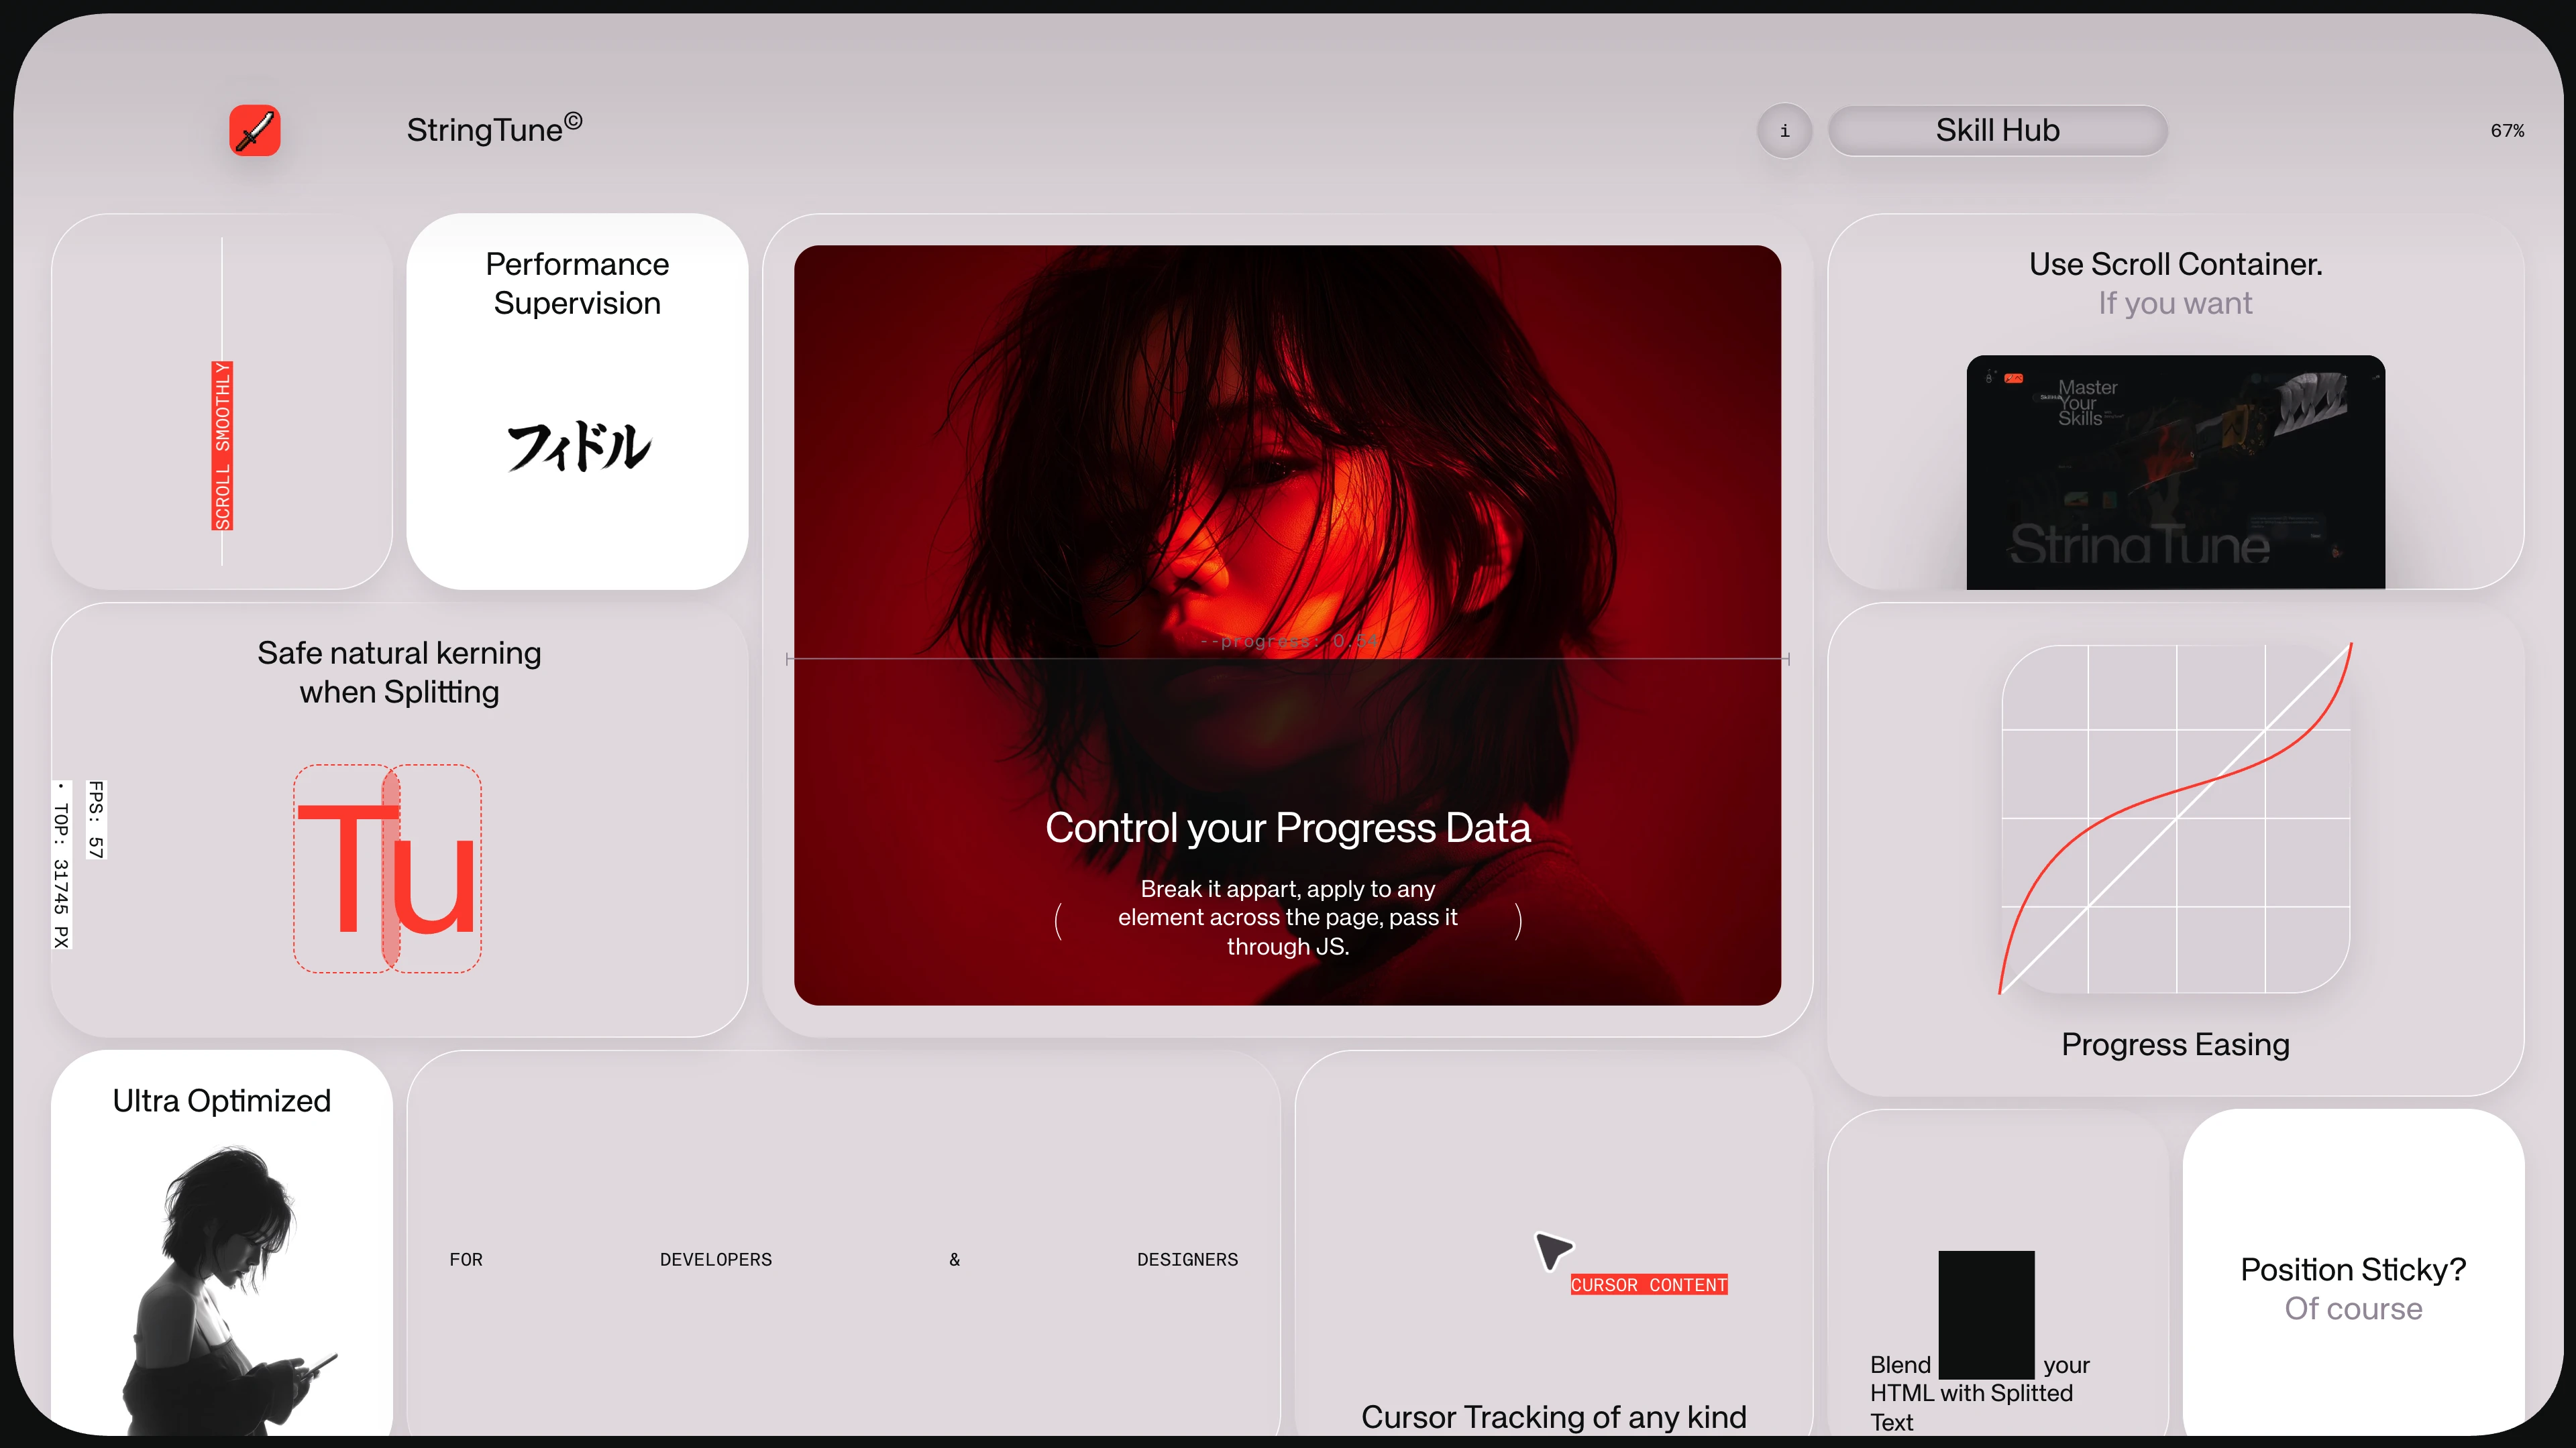
Task: Click the 67% scroll percentage indicator
Action: coord(2506,131)
